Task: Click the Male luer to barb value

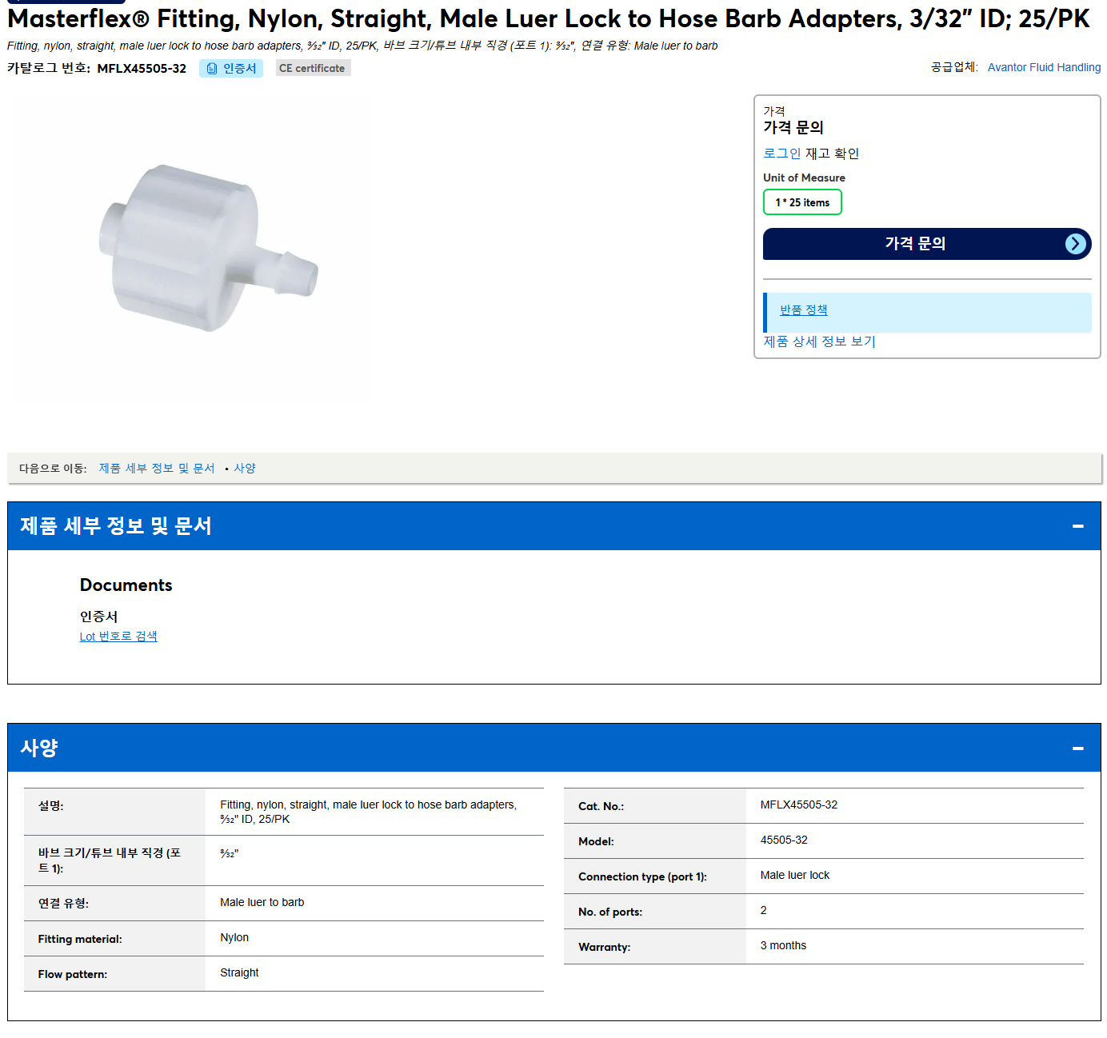Action: (x=262, y=902)
